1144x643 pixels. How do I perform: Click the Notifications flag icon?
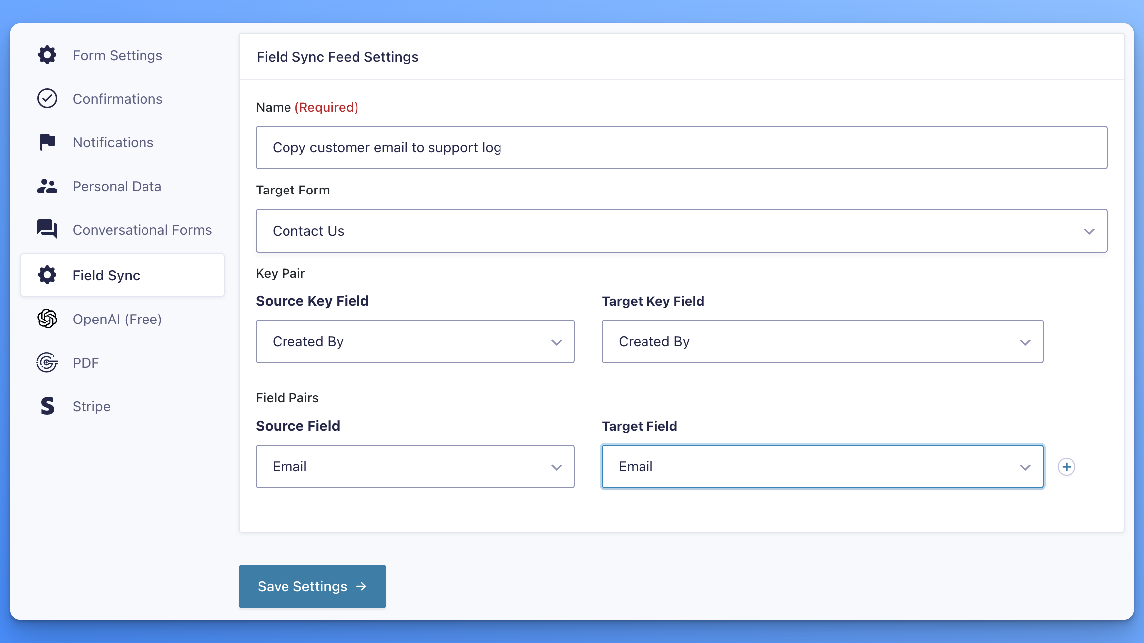[x=47, y=142]
